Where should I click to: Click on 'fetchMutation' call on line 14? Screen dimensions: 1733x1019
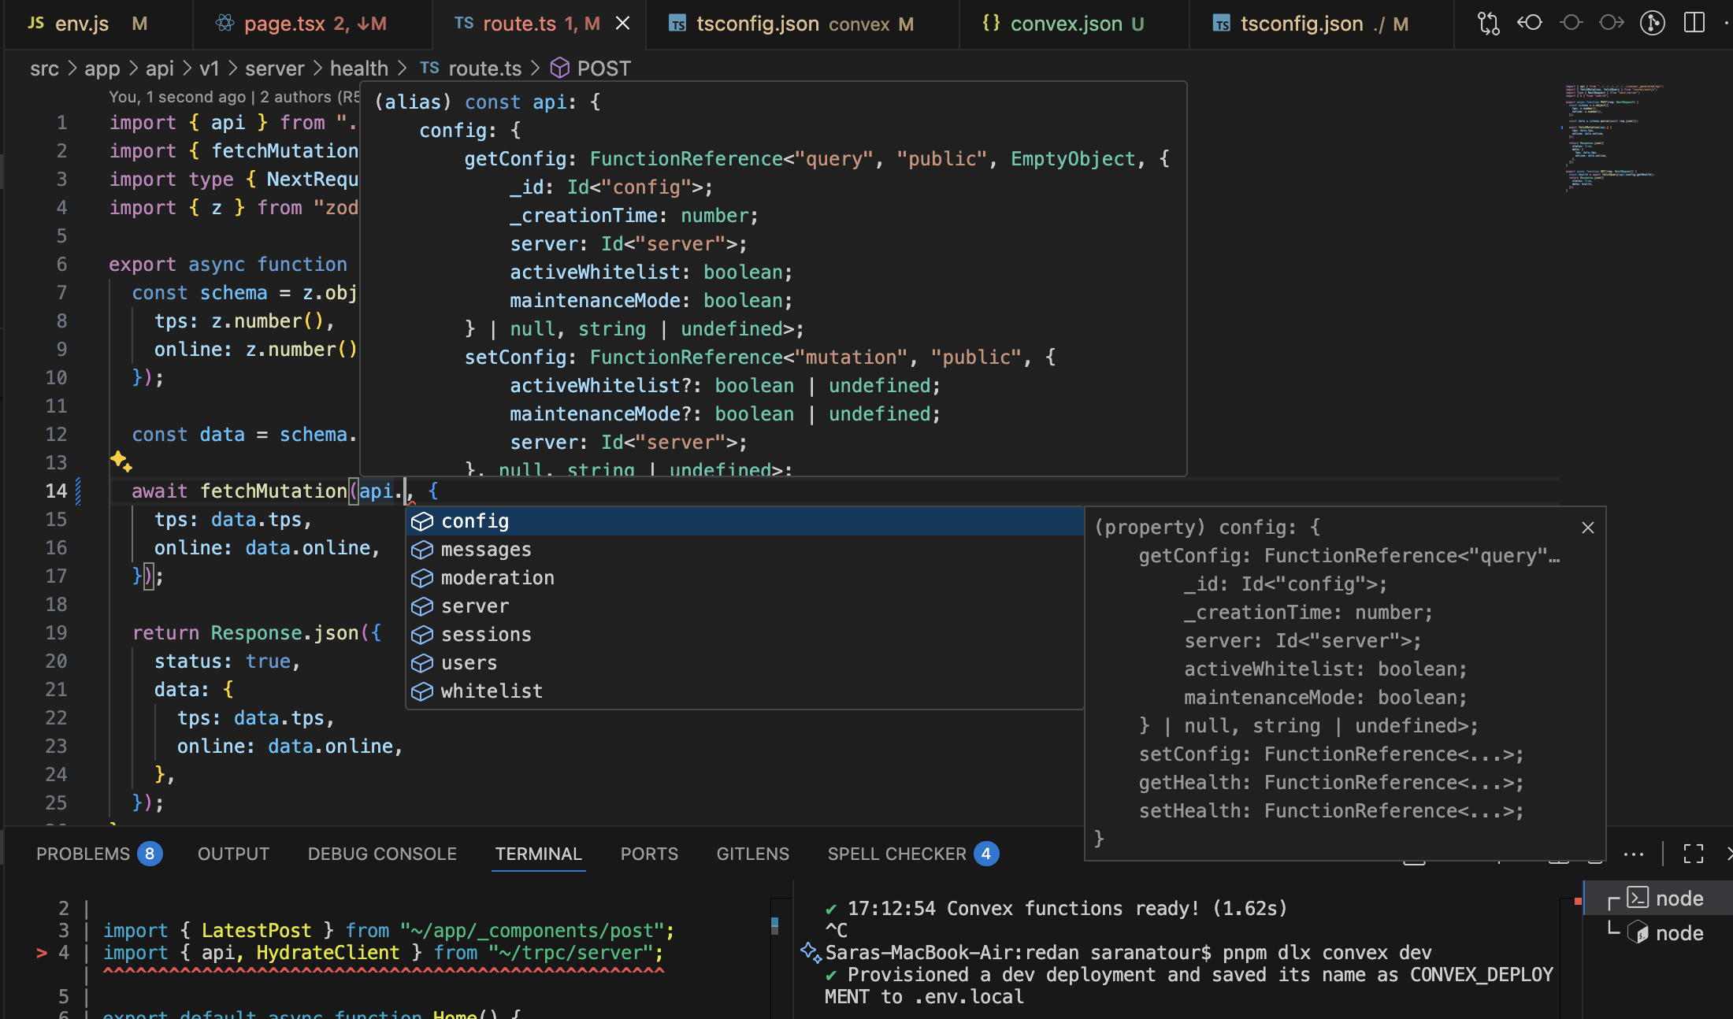click(x=273, y=491)
